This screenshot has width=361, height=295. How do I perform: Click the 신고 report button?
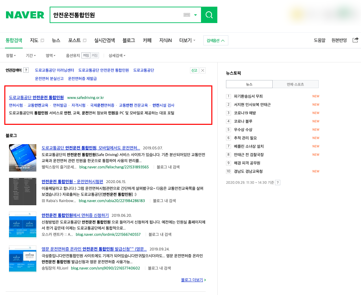point(194,70)
